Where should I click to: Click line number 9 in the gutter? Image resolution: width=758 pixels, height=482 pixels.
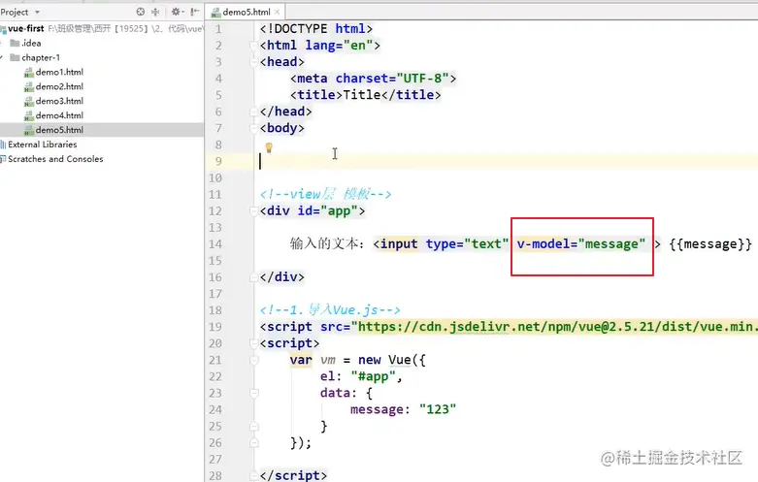(x=218, y=161)
